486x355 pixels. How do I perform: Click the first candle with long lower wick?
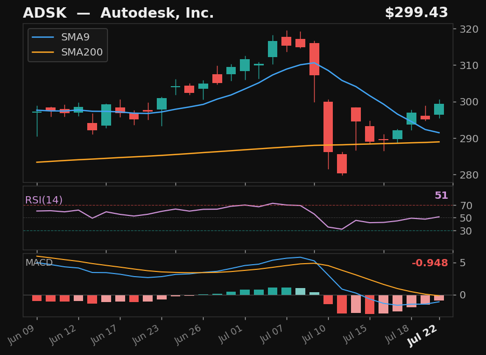pos(37,112)
